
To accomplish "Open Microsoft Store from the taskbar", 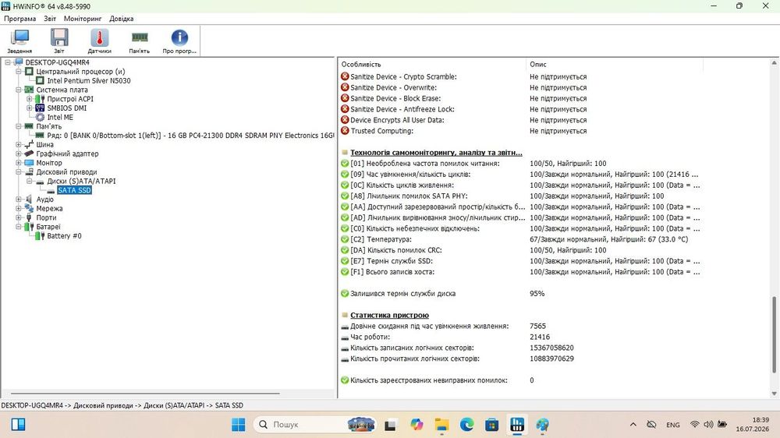I will pos(492,425).
